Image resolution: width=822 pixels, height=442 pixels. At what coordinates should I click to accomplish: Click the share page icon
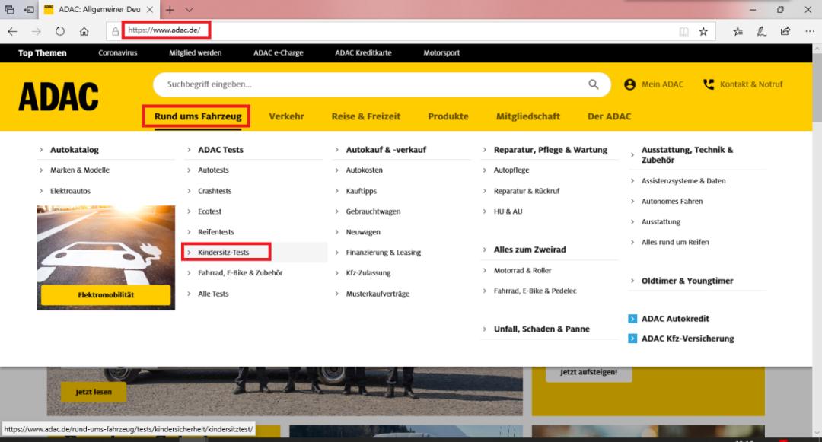(x=785, y=31)
